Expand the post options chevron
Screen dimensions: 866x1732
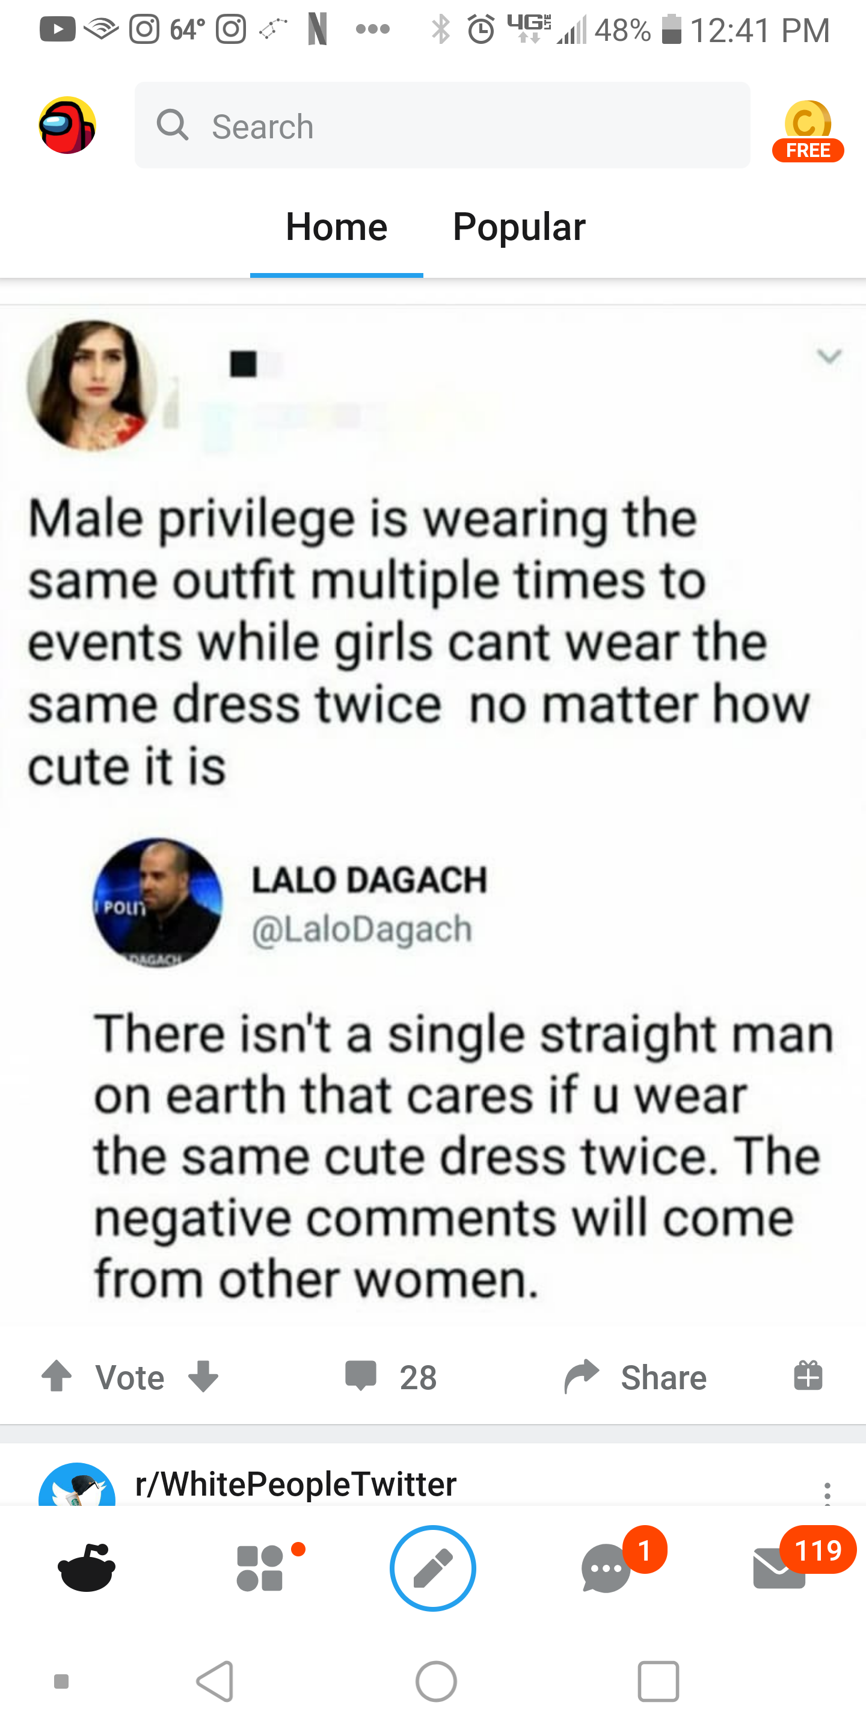tap(831, 358)
